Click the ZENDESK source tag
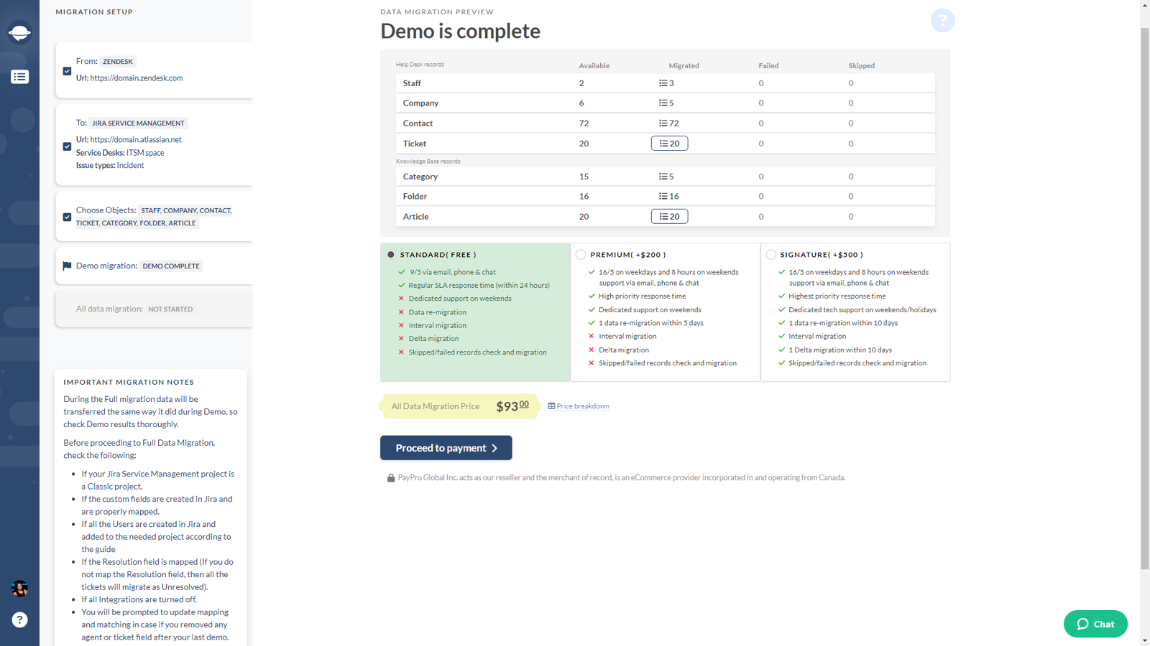The height and width of the screenshot is (646, 1150). point(118,62)
